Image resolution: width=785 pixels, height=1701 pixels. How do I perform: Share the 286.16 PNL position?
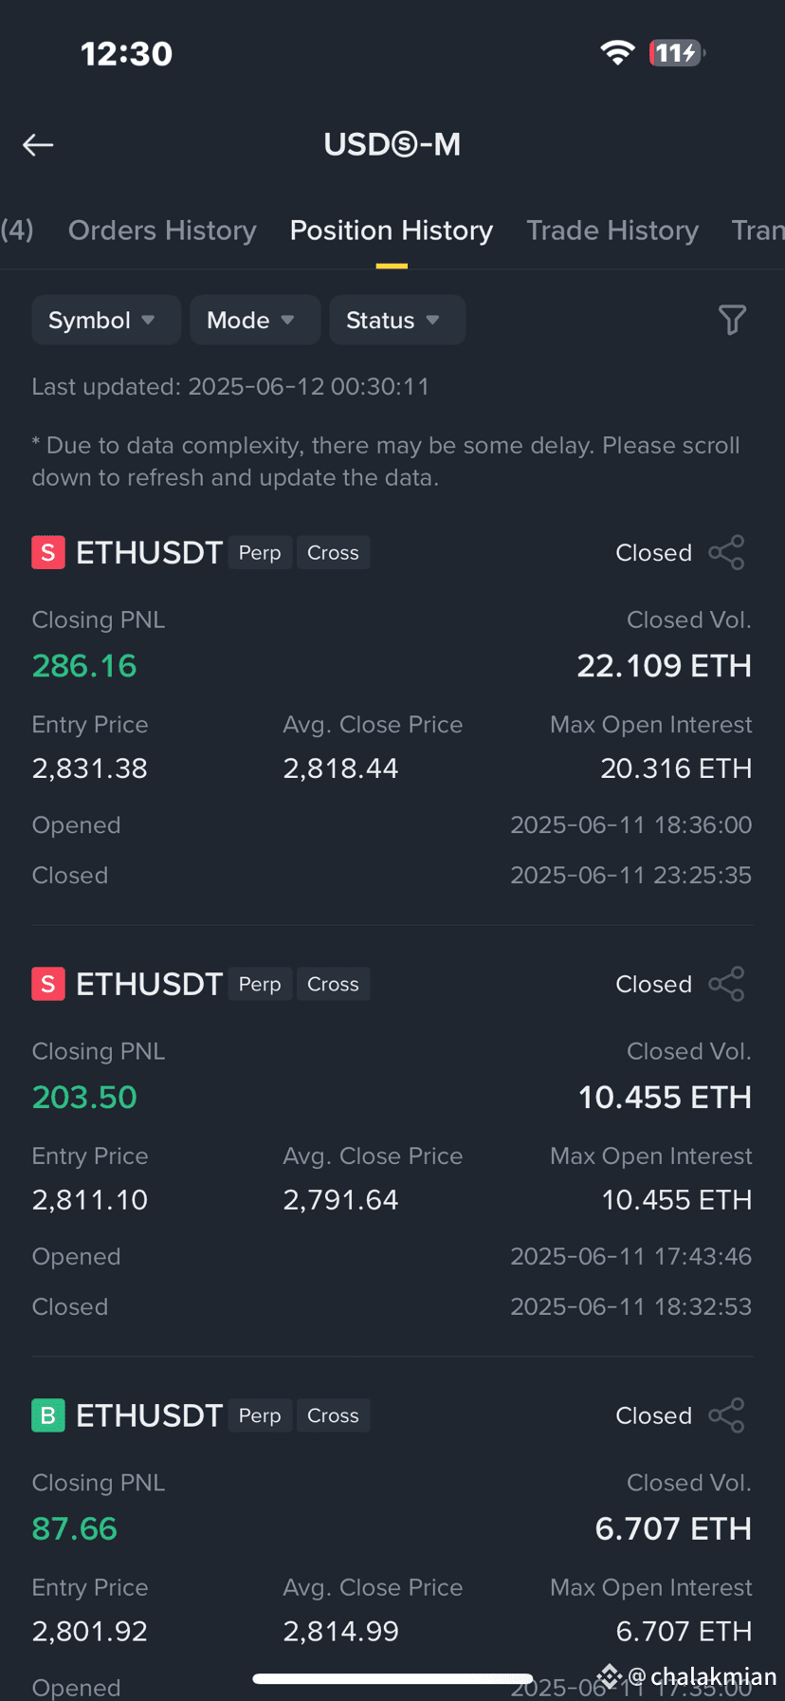(727, 552)
